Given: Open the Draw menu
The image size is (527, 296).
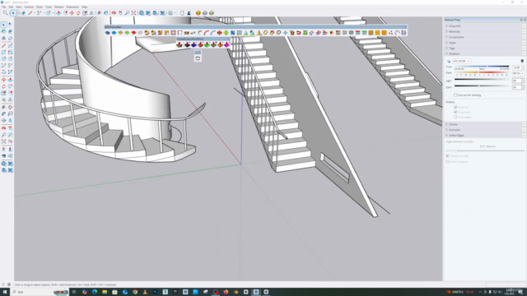Looking at the screenshot, I should [x=40, y=7].
